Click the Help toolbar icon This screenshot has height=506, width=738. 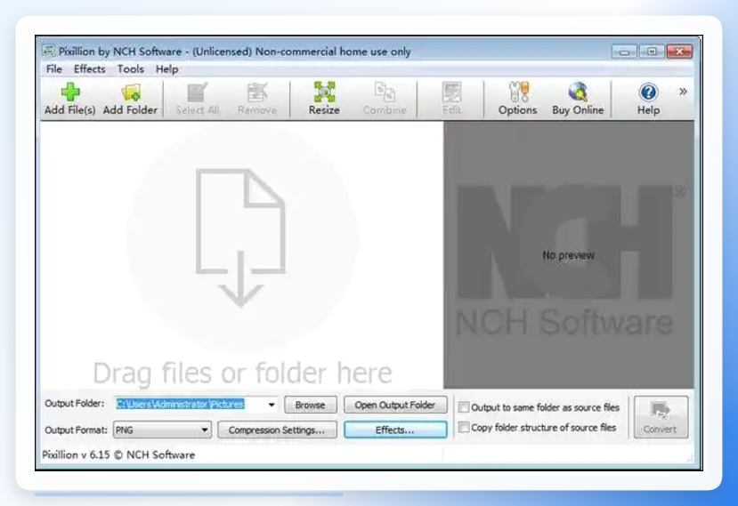[648, 99]
